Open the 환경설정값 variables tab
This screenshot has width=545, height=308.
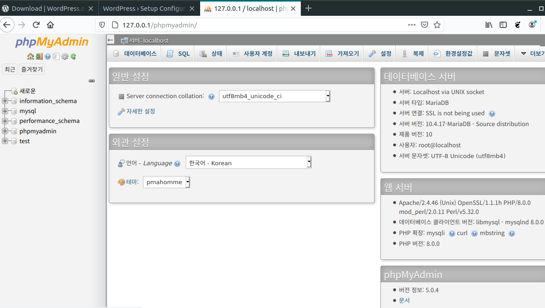[453, 54]
